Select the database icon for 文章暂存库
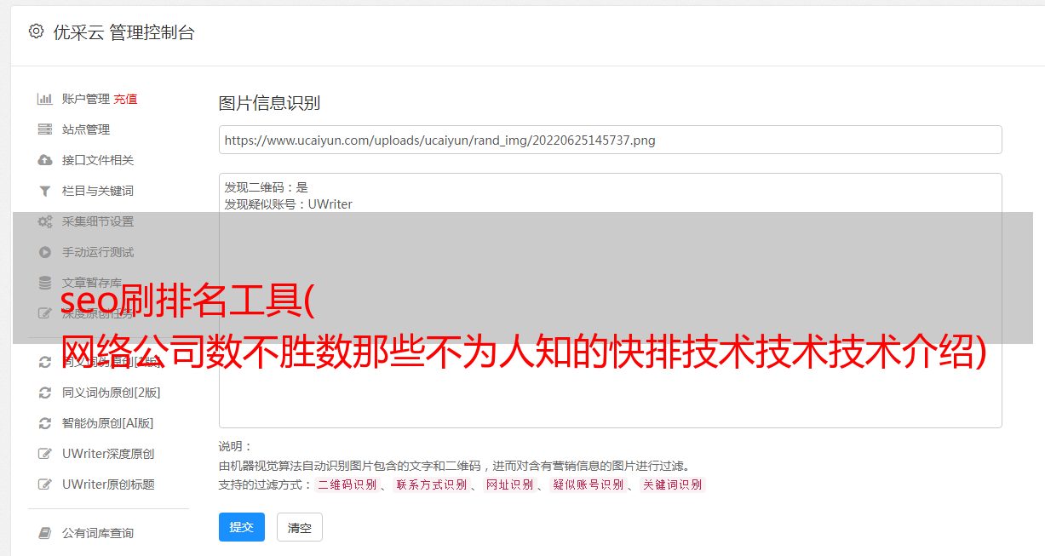1045x556 pixels. [45, 283]
